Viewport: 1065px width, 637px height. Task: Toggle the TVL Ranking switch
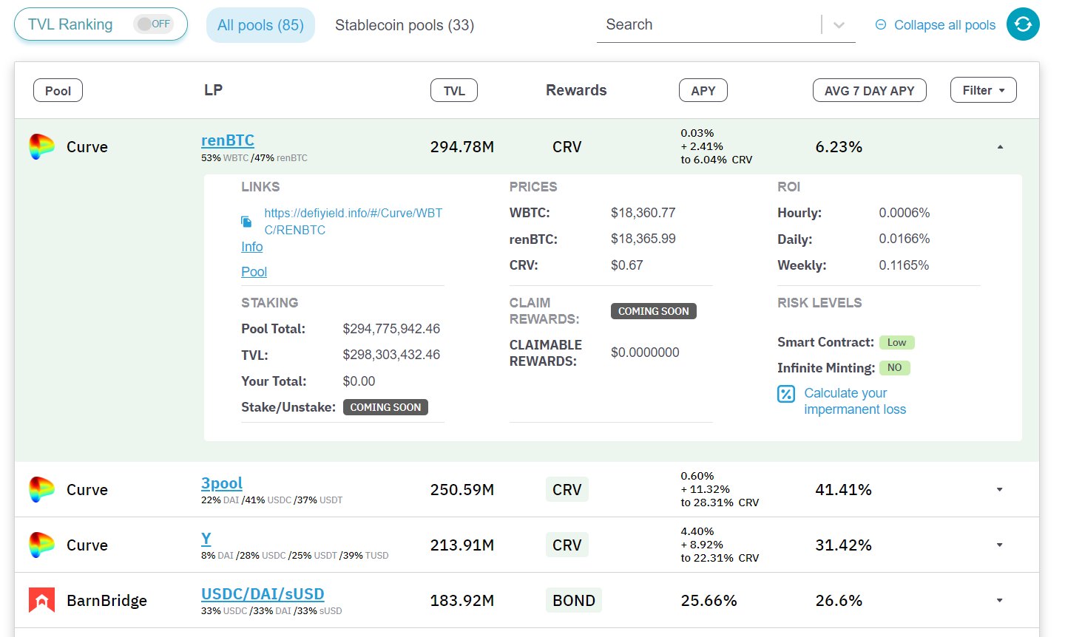click(153, 24)
